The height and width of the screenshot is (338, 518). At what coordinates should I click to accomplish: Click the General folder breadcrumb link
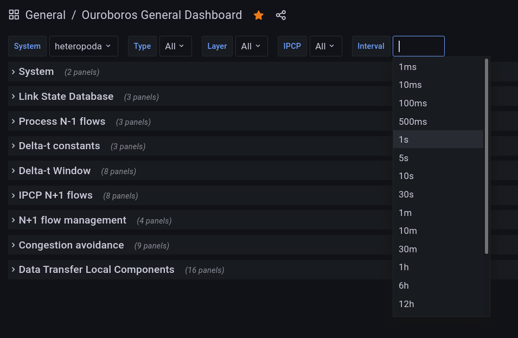click(46, 15)
